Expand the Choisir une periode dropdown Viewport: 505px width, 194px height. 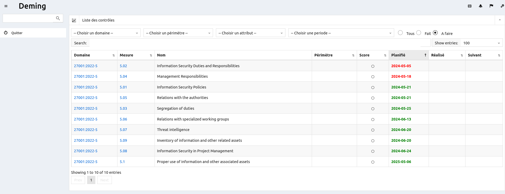pos(341,33)
